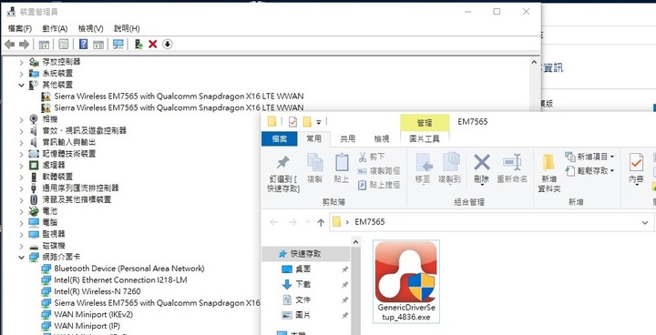Switch to the 共用 ribbon tab
The width and height of the screenshot is (656, 335).
coord(348,139)
